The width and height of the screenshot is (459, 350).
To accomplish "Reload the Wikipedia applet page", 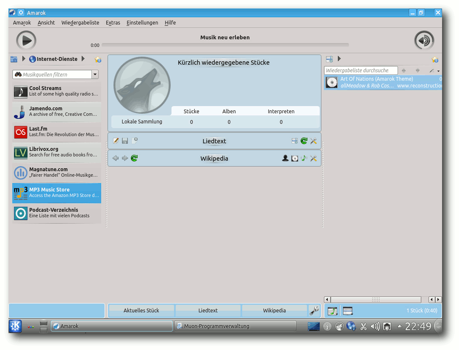I will [x=134, y=158].
